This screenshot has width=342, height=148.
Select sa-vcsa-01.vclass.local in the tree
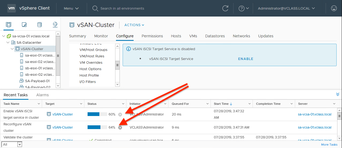click(31, 36)
